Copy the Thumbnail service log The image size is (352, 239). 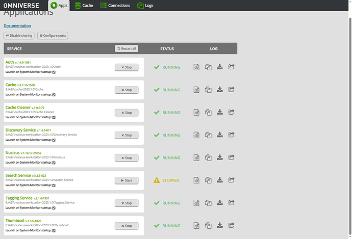point(208,226)
